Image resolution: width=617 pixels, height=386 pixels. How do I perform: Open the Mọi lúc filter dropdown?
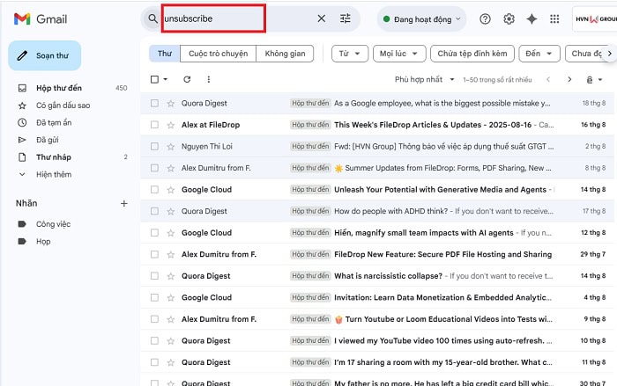(x=399, y=54)
